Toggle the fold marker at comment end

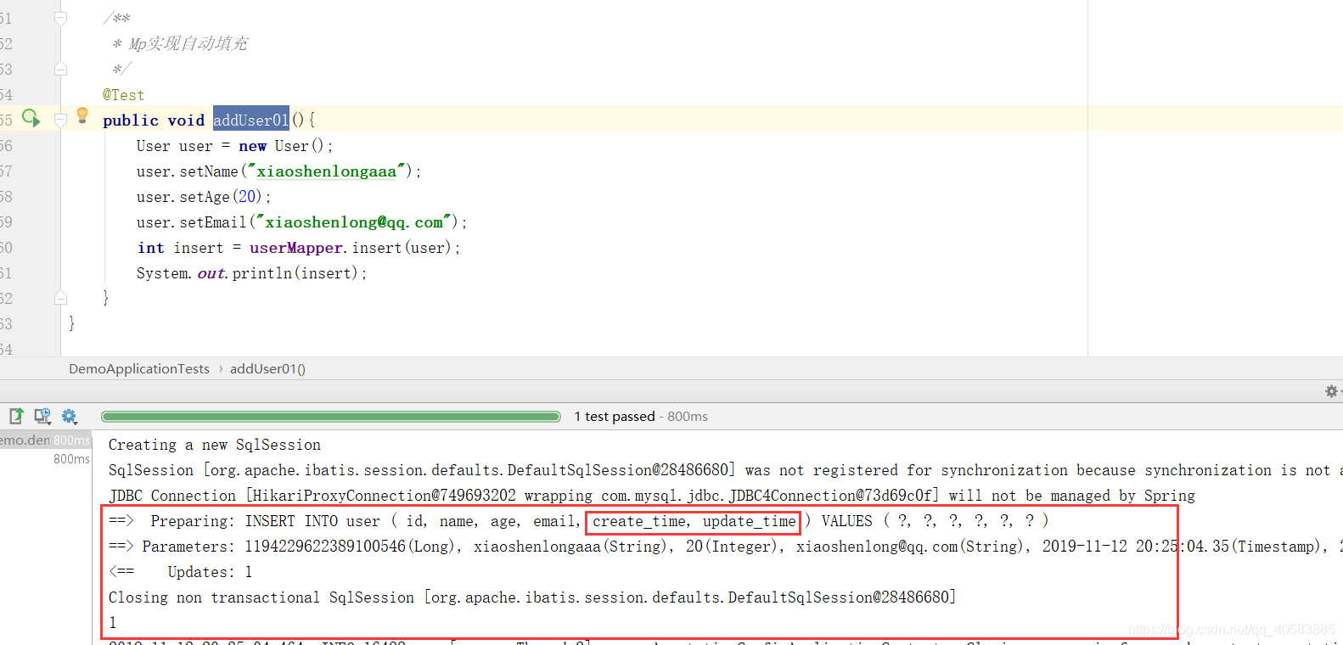[60, 69]
